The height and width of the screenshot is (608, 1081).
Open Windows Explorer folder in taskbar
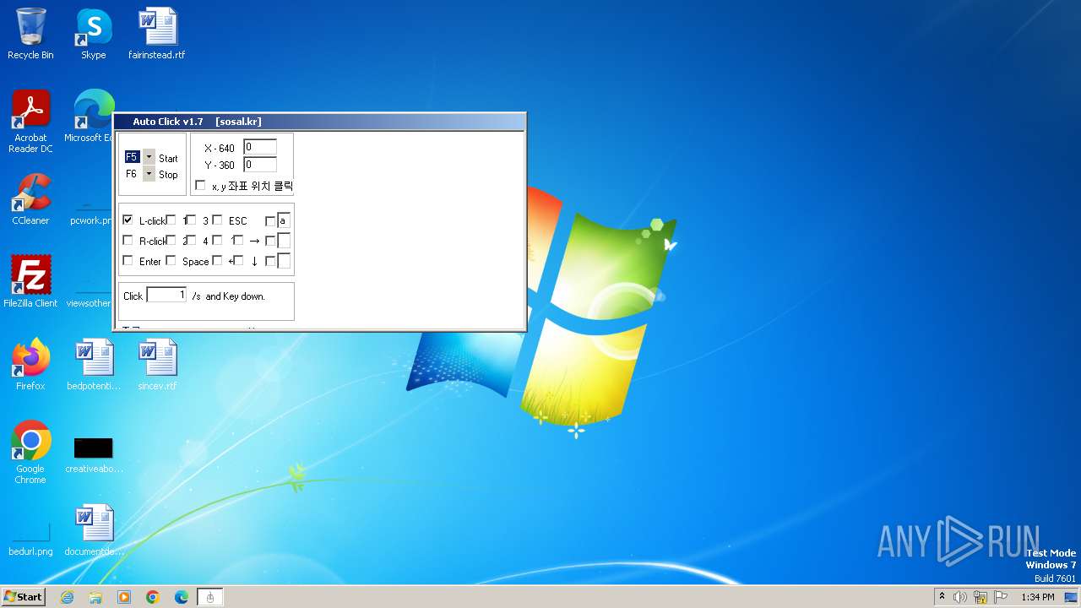pos(95,597)
